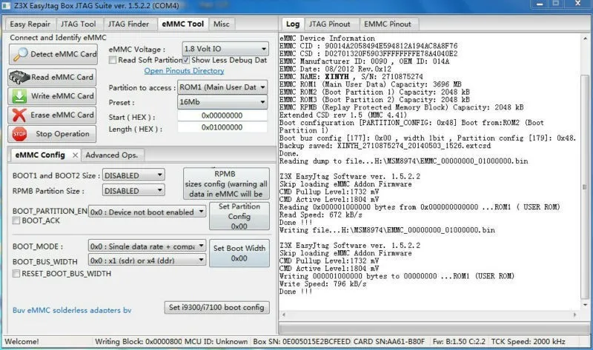Image resolution: width=593 pixels, height=350 pixels.
Task: Click the MCU ID: Unknown status text
Action: 216,341
